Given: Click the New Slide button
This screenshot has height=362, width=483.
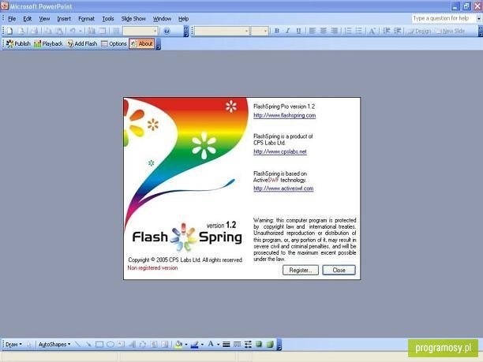Looking at the screenshot, I should click(x=451, y=31).
